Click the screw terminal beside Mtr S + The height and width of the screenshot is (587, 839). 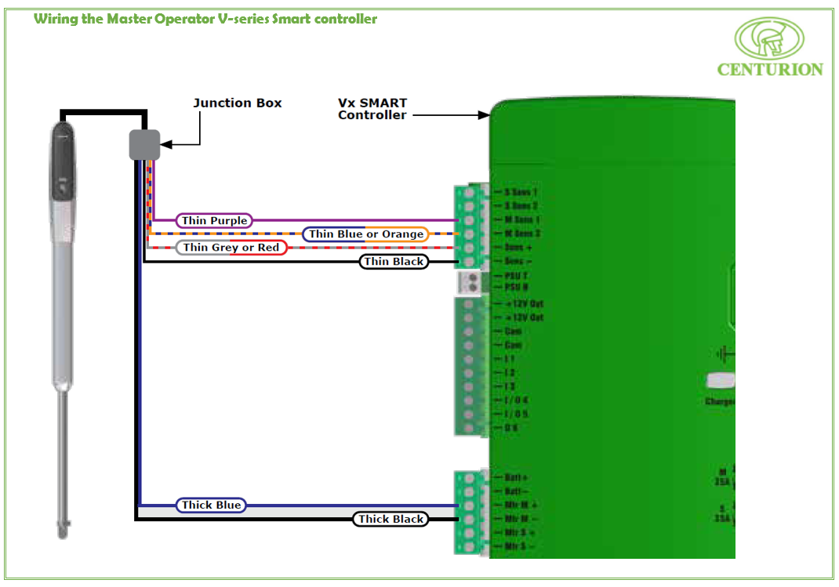469,534
